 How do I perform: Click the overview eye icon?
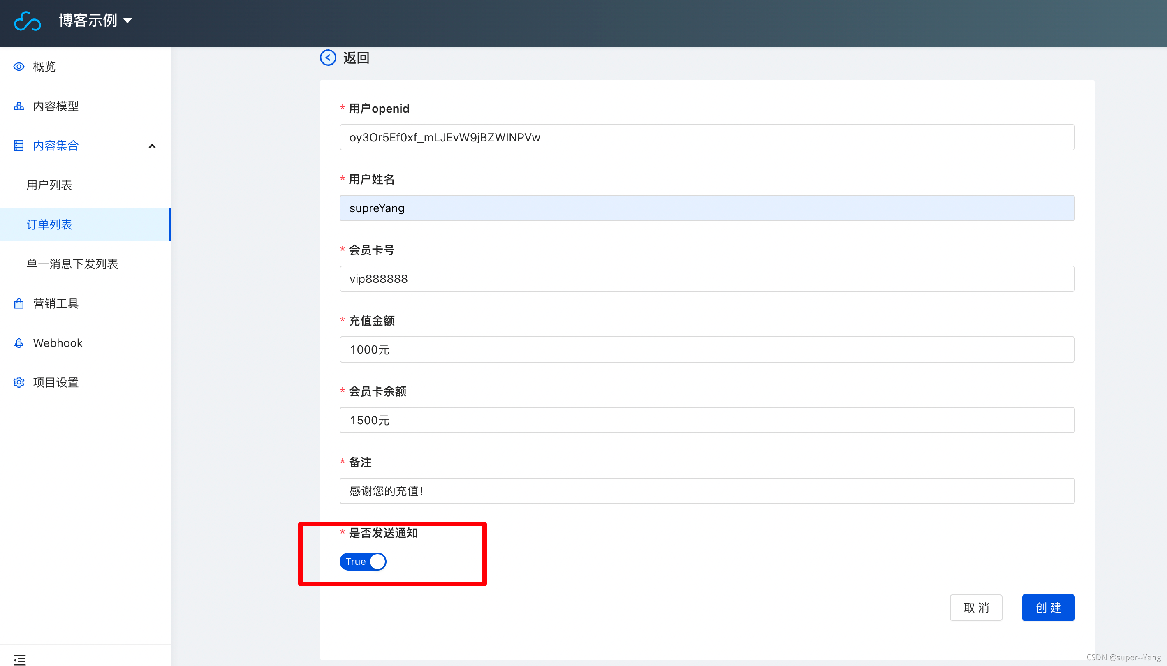click(x=19, y=67)
